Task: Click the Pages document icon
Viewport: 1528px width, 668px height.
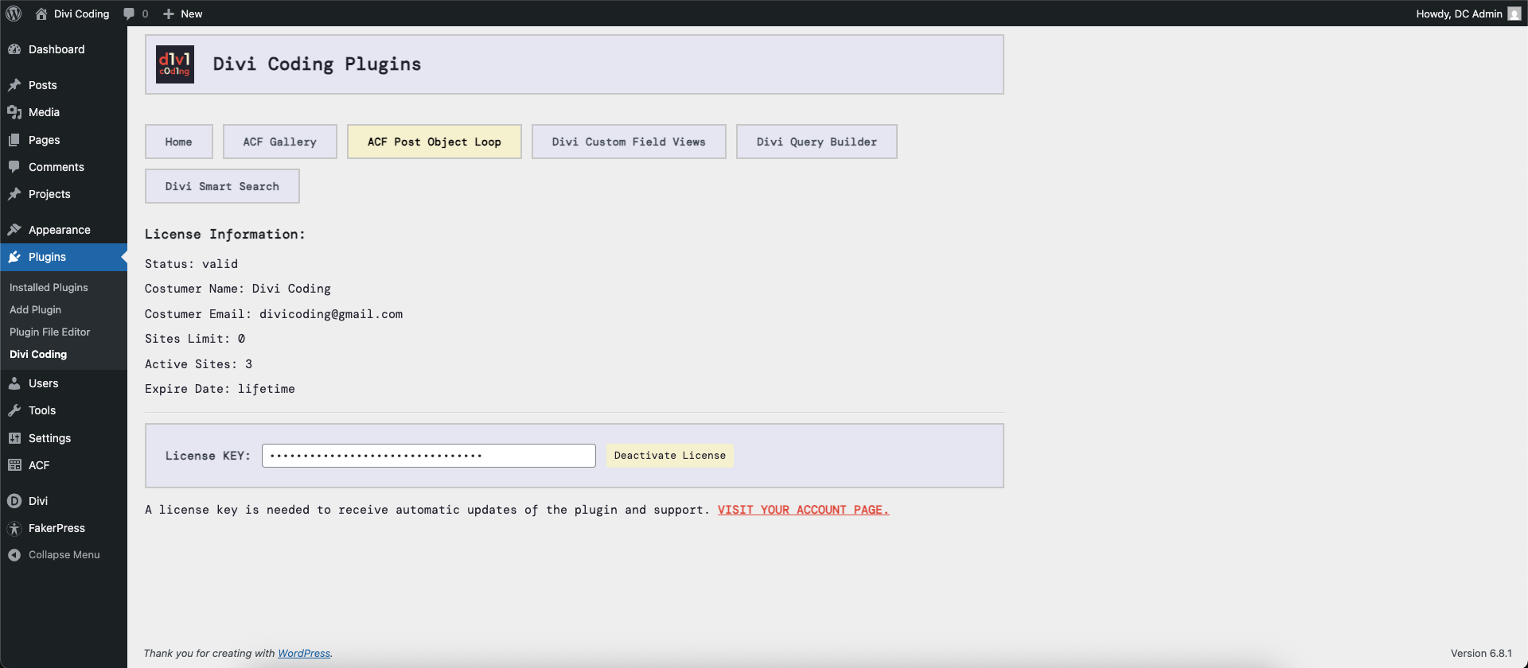Action: [x=14, y=140]
